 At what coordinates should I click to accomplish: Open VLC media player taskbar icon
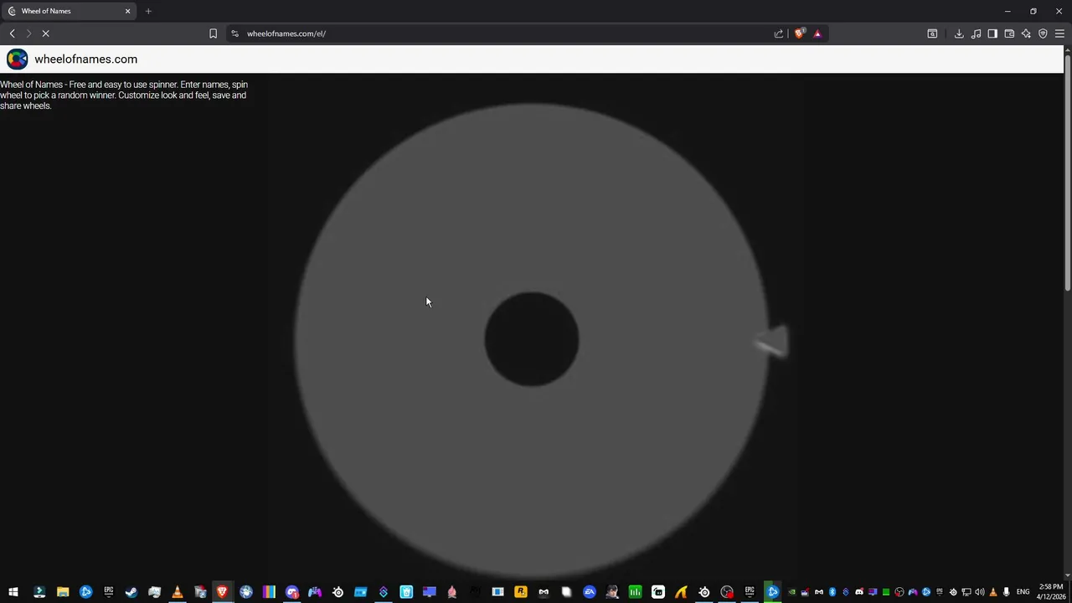[x=177, y=592]
